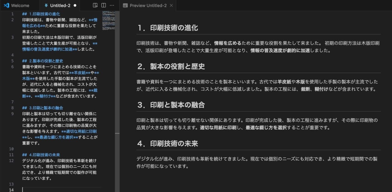The height and width of the screenshot is (192, 392).
Task: Select the Untitled-2 editor tab
Action: pyautogui.click(x=60, y=6)
